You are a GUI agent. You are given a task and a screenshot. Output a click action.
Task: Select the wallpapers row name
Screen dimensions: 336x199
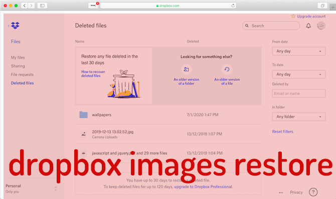click(102, 115)
